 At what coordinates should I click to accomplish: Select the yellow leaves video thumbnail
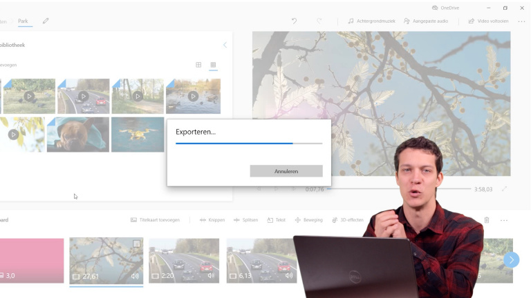click(x=22, y=135)
